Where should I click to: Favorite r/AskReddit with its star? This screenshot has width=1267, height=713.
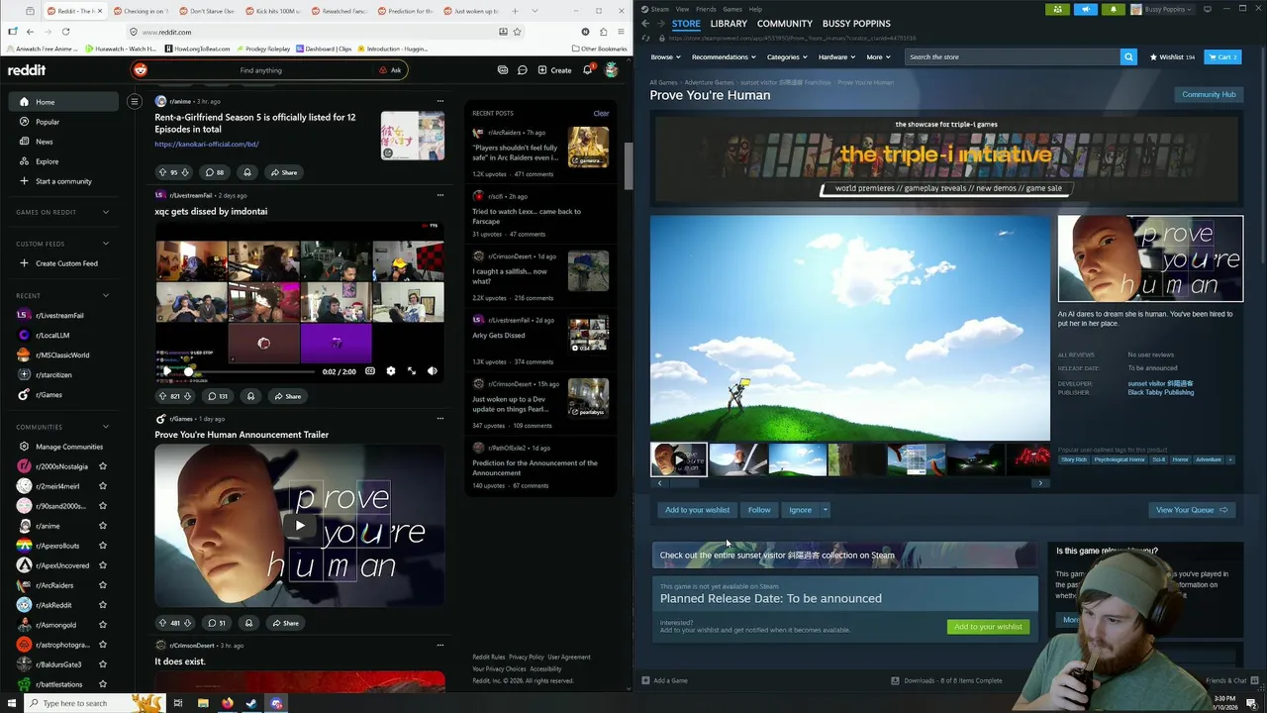pyautogui.click(x=103, y=605)
